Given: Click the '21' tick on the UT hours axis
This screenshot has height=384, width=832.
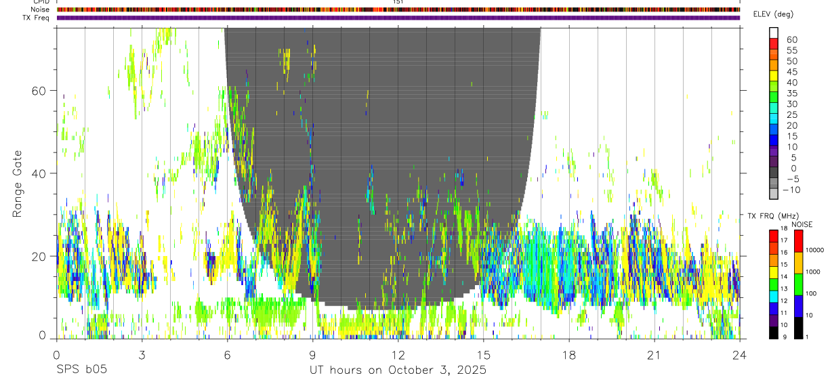Looking at the screenshot, I should pos(654,354).
